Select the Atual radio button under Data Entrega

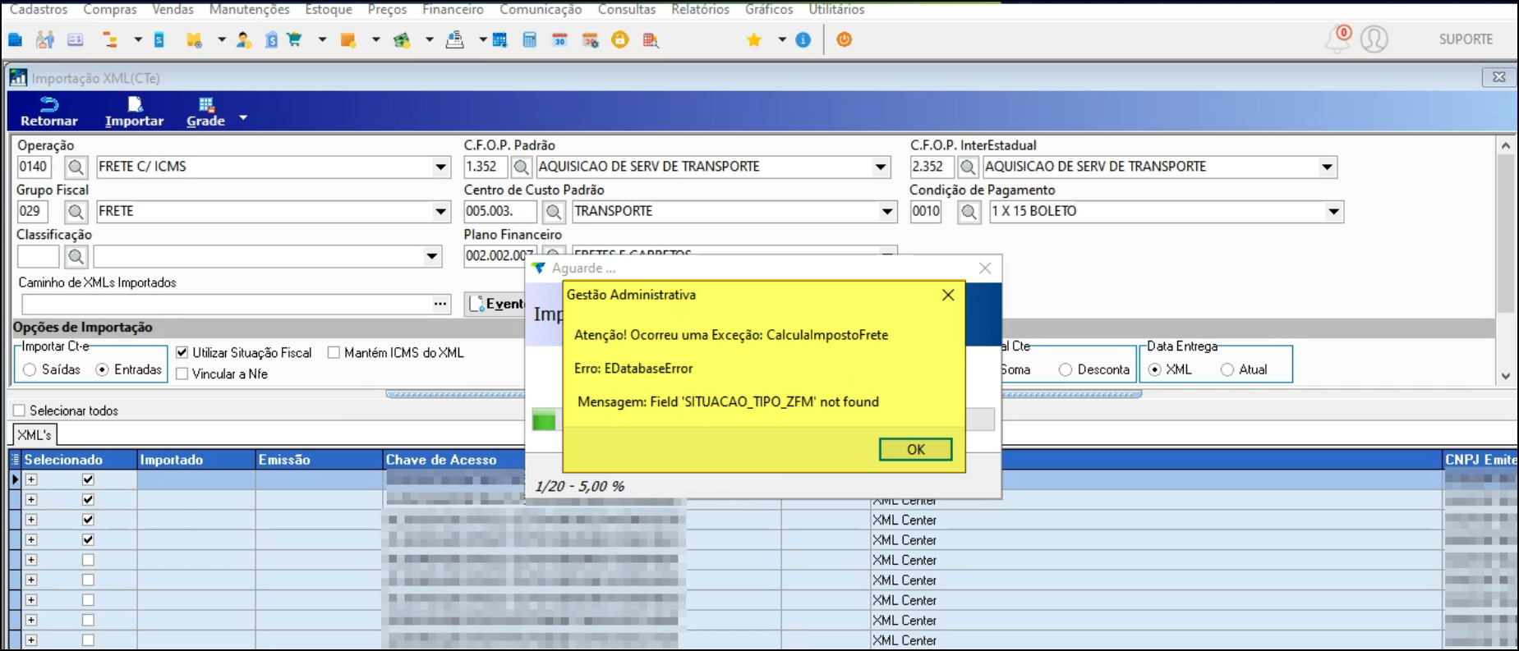point(1227,369)
